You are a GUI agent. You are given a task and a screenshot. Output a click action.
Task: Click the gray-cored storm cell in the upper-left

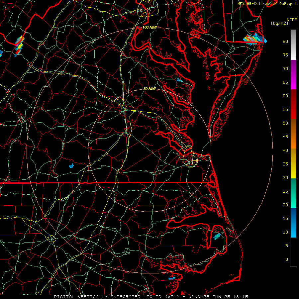click(x=19, y=46)
